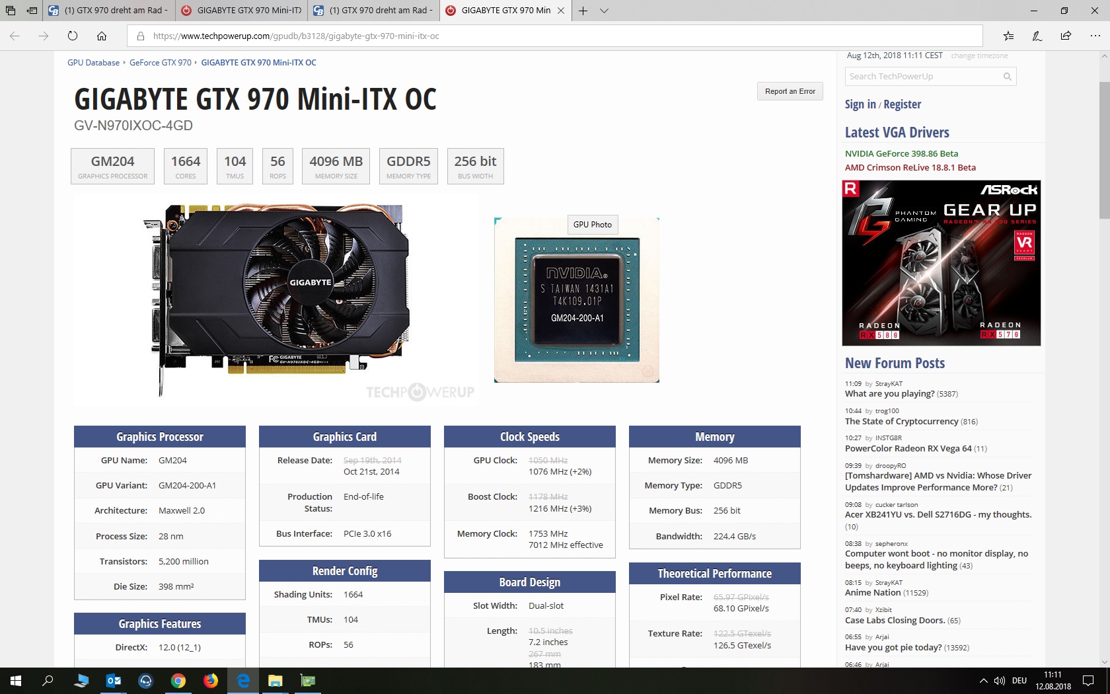Click the Register link
The width and height of the screenshot is (1110, 694).
(x=902, y=104)
